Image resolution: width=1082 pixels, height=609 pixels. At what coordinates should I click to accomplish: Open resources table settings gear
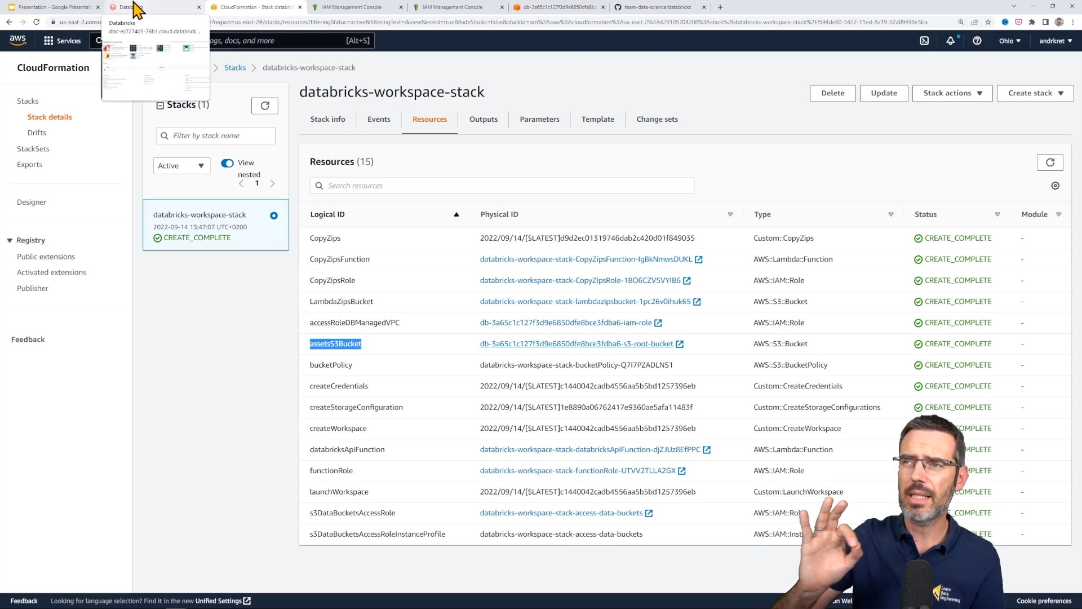[x=1056, y=186]
